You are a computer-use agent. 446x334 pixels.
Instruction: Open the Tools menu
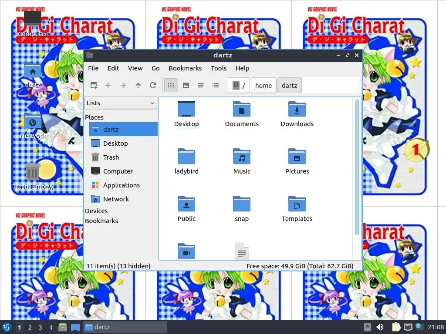point(219,68)
